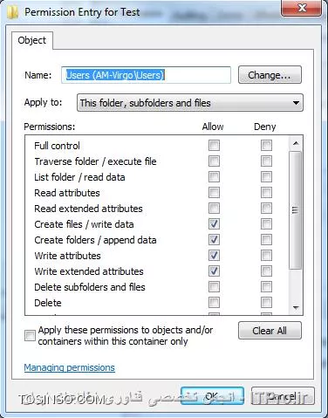This screenshot has width=328, height=418.
Task: Click the Change... button
Action: pyautogui.click(x=270, y=75)
